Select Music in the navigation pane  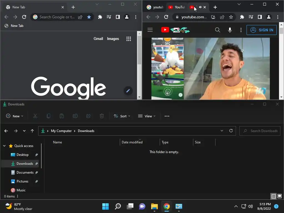[21, 190]
